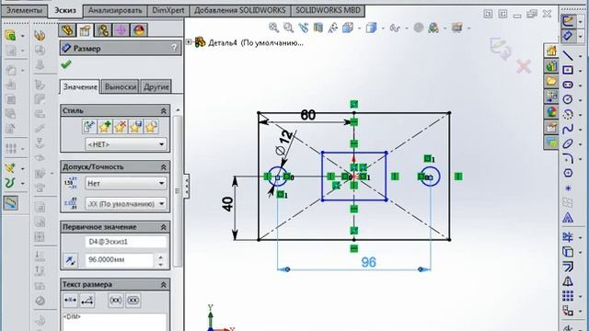
Task: Open the DisplayManager color ball tab
Action: coord(139,30)
